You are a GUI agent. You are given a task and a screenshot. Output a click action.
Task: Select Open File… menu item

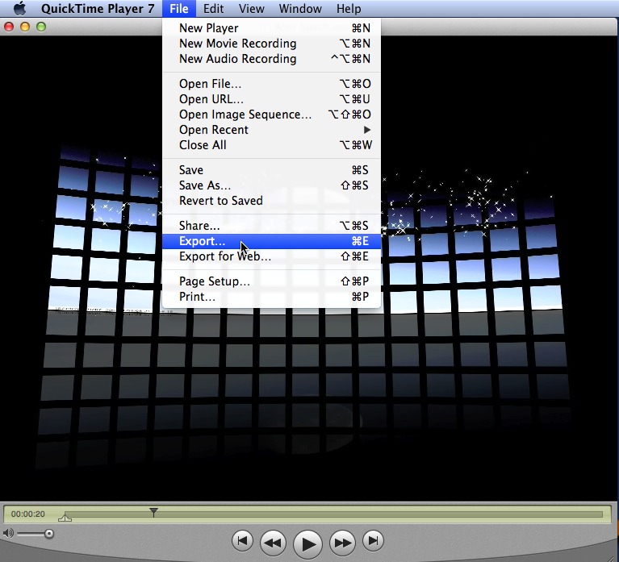pos(272,84)
